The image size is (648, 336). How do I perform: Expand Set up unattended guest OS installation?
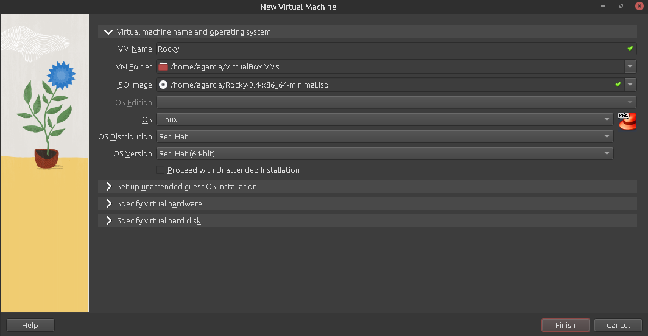point(109,187)
